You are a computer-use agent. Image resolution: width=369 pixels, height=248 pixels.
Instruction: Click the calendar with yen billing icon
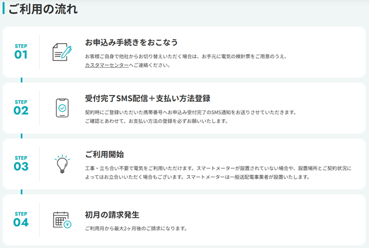click(x=62, y=220)
